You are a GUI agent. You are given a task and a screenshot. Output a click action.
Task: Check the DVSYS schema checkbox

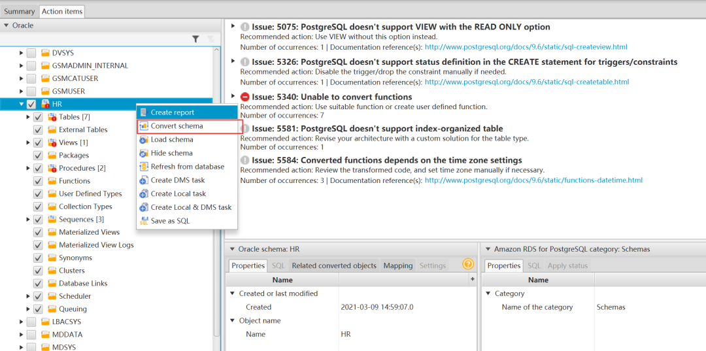[x=31, y=53]
